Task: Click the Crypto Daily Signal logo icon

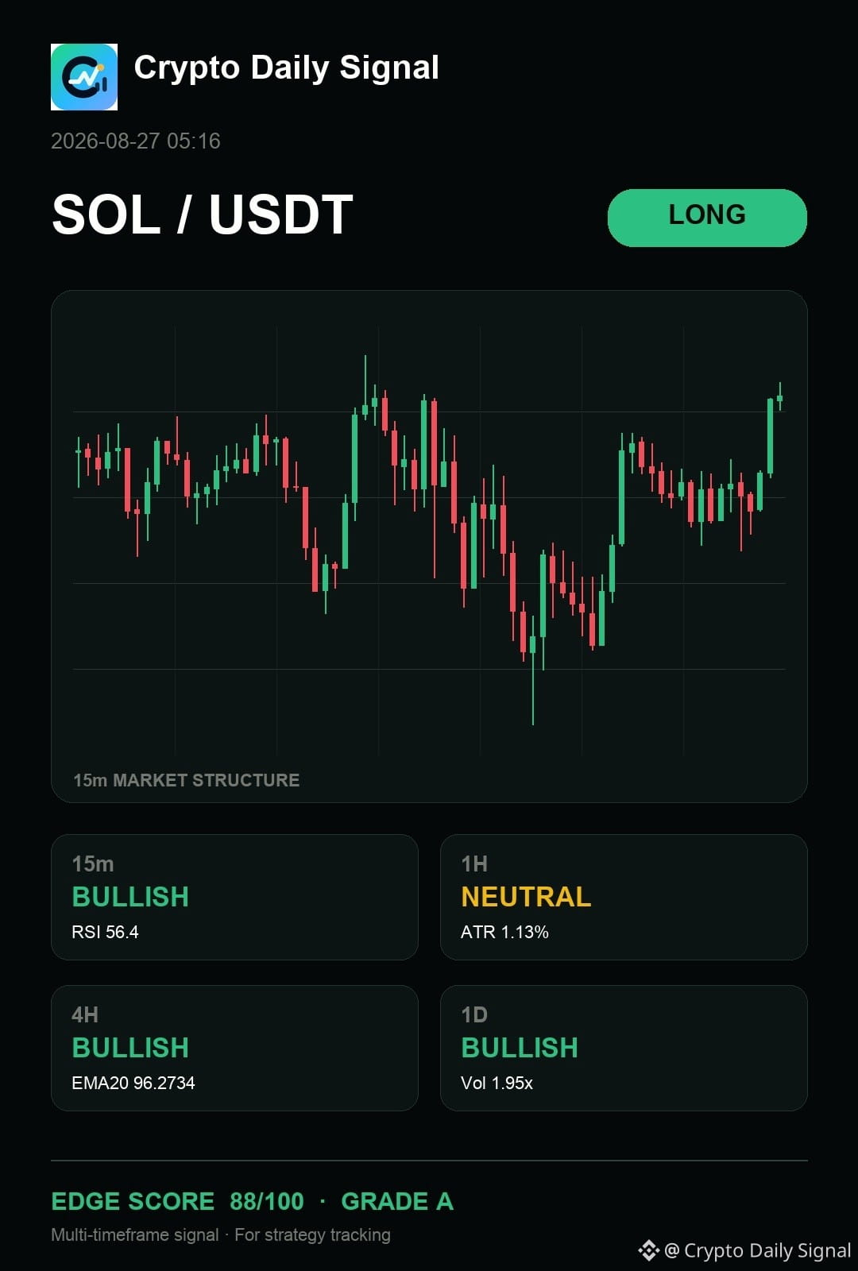Action: pos(84,77)
